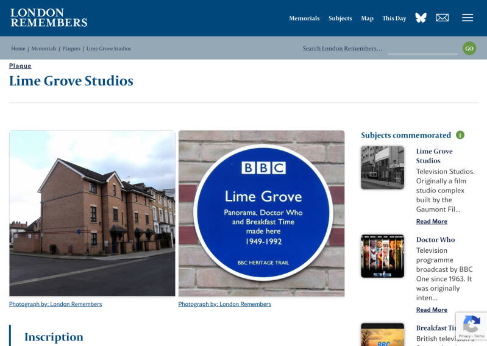Click the Lime Grove Studios page heading
The height and width of the screenshot is (346, 487).
coord(71,80)
